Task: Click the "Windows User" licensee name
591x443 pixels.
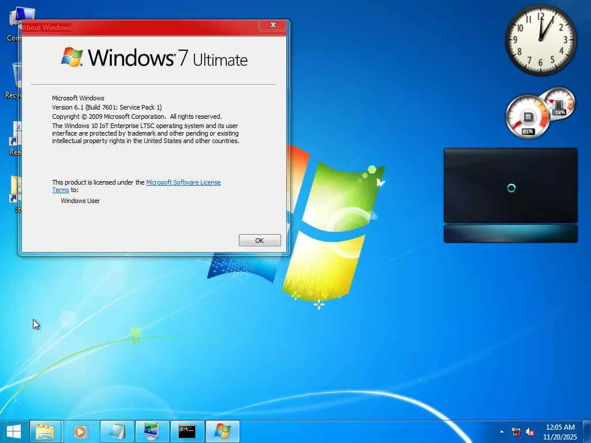Action: (80, 201)
